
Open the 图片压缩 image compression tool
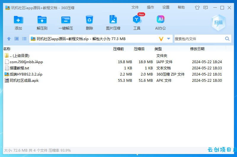(113, 19)
